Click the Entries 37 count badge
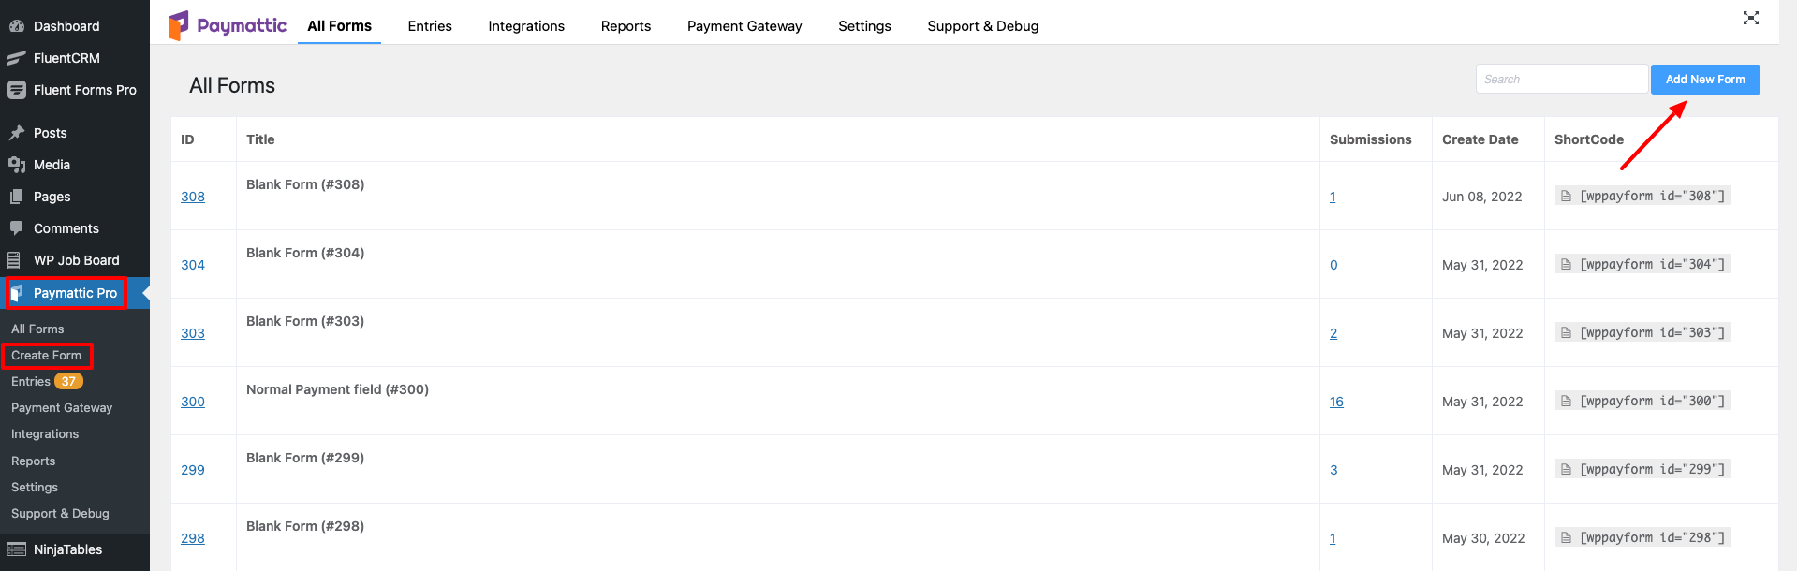The height and width of the screenshot is (571, 1797). [68, 382]
